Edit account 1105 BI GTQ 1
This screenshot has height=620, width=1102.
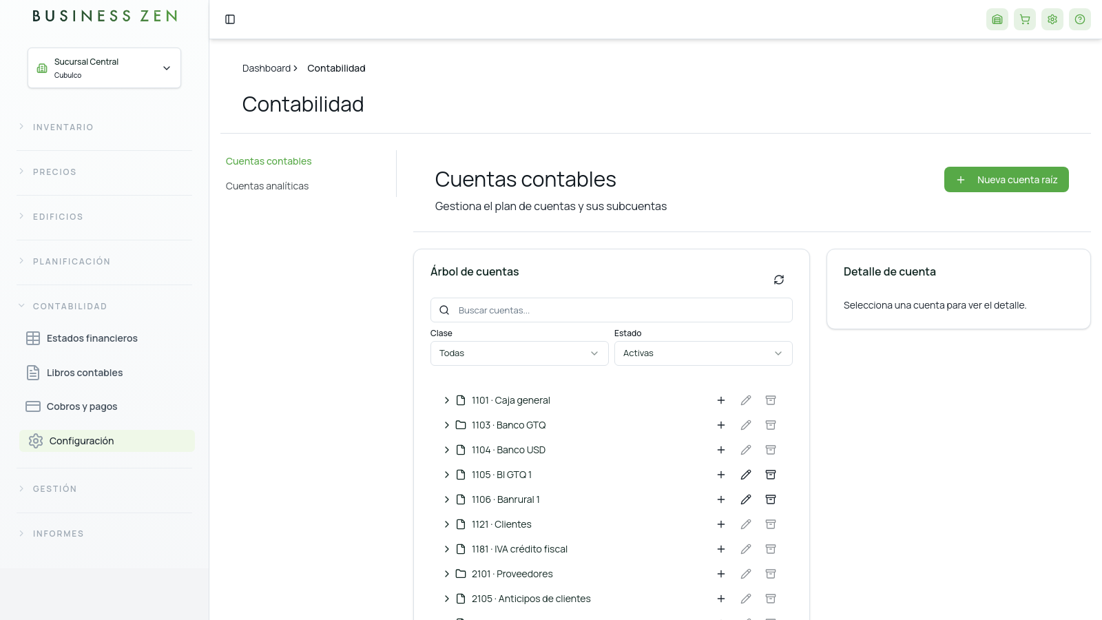746,475
